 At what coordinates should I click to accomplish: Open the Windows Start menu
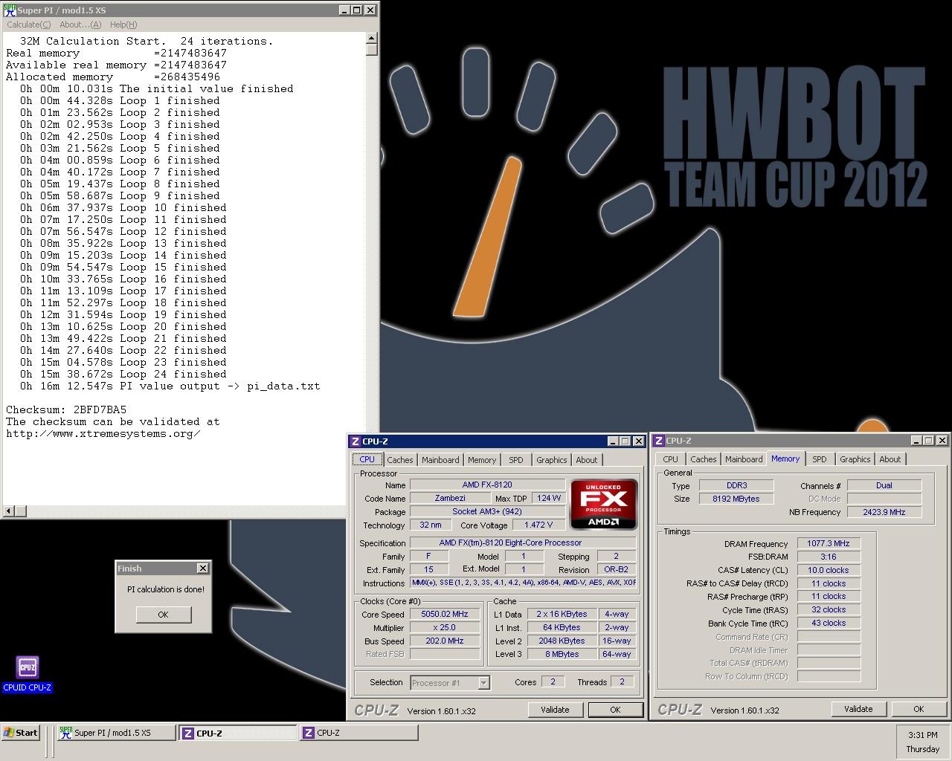[21, 733]
